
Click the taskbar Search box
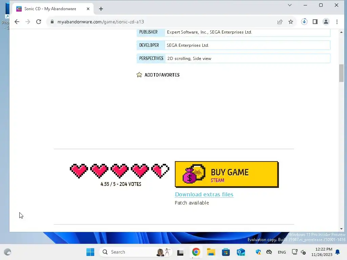coord(136,252)
